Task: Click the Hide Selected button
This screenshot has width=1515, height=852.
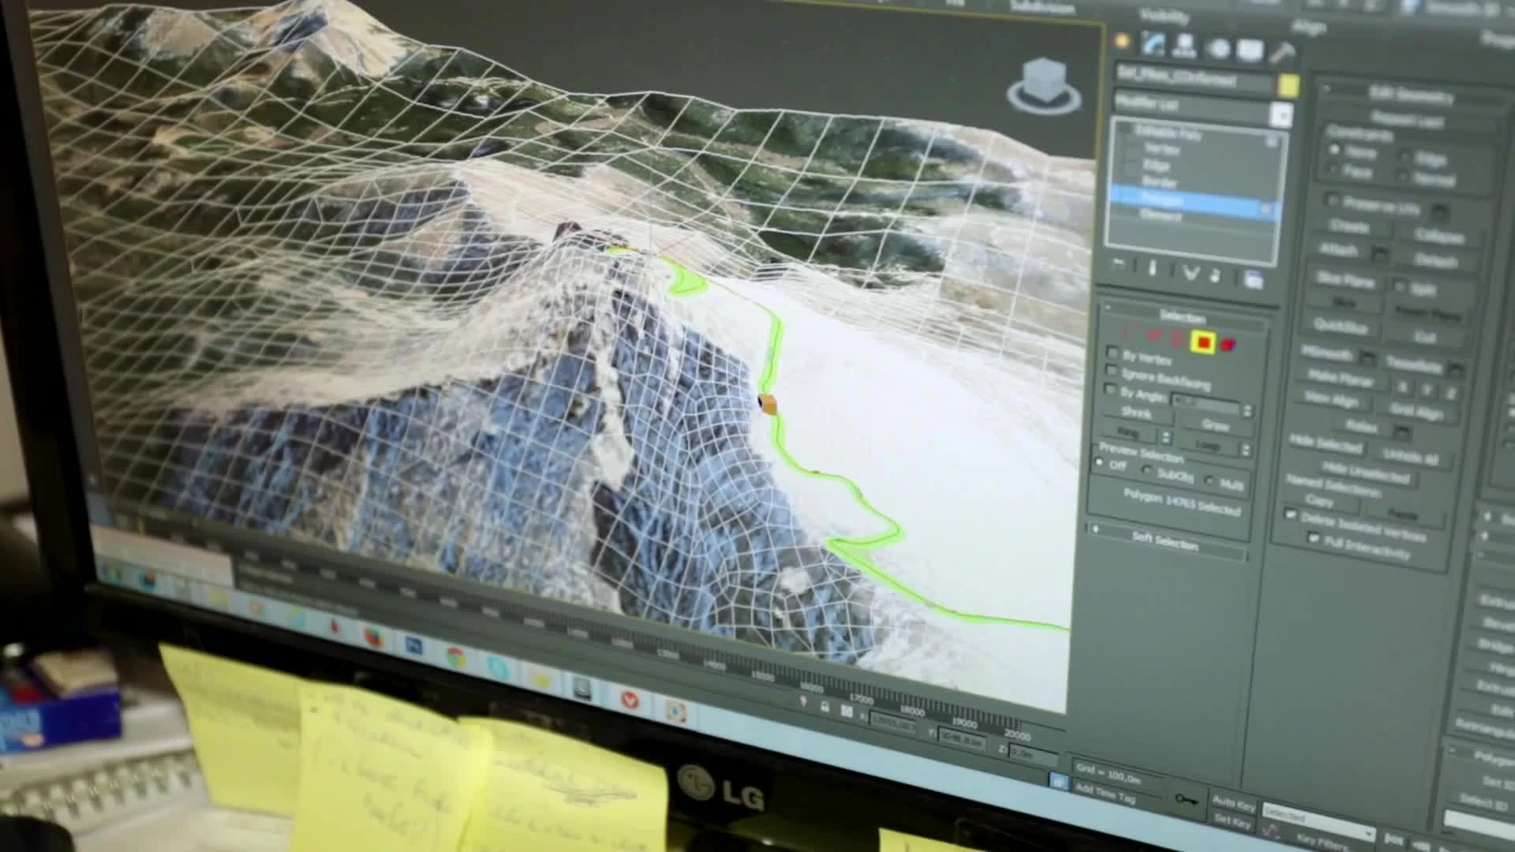Action: point(1326,444)
